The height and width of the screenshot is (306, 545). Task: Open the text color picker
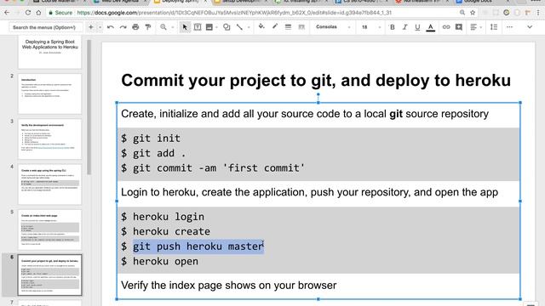click(x=431, y=27)
